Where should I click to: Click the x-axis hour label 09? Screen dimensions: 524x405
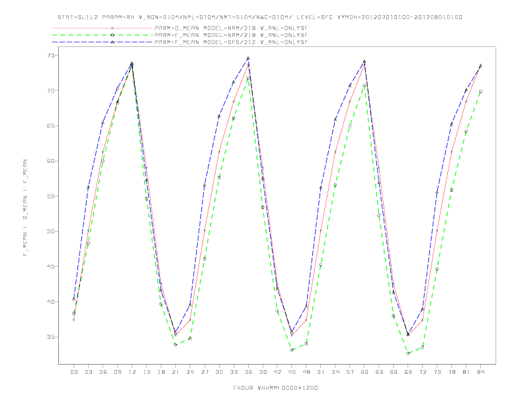[x=117, y=372]
